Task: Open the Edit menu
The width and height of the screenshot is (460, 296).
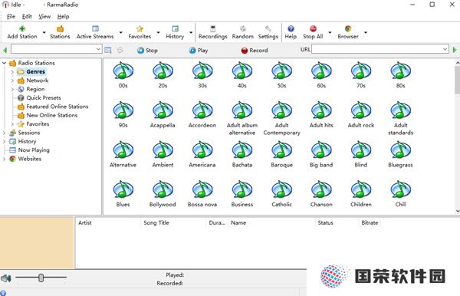Action: pyautogui.click(x=27, y=16)
